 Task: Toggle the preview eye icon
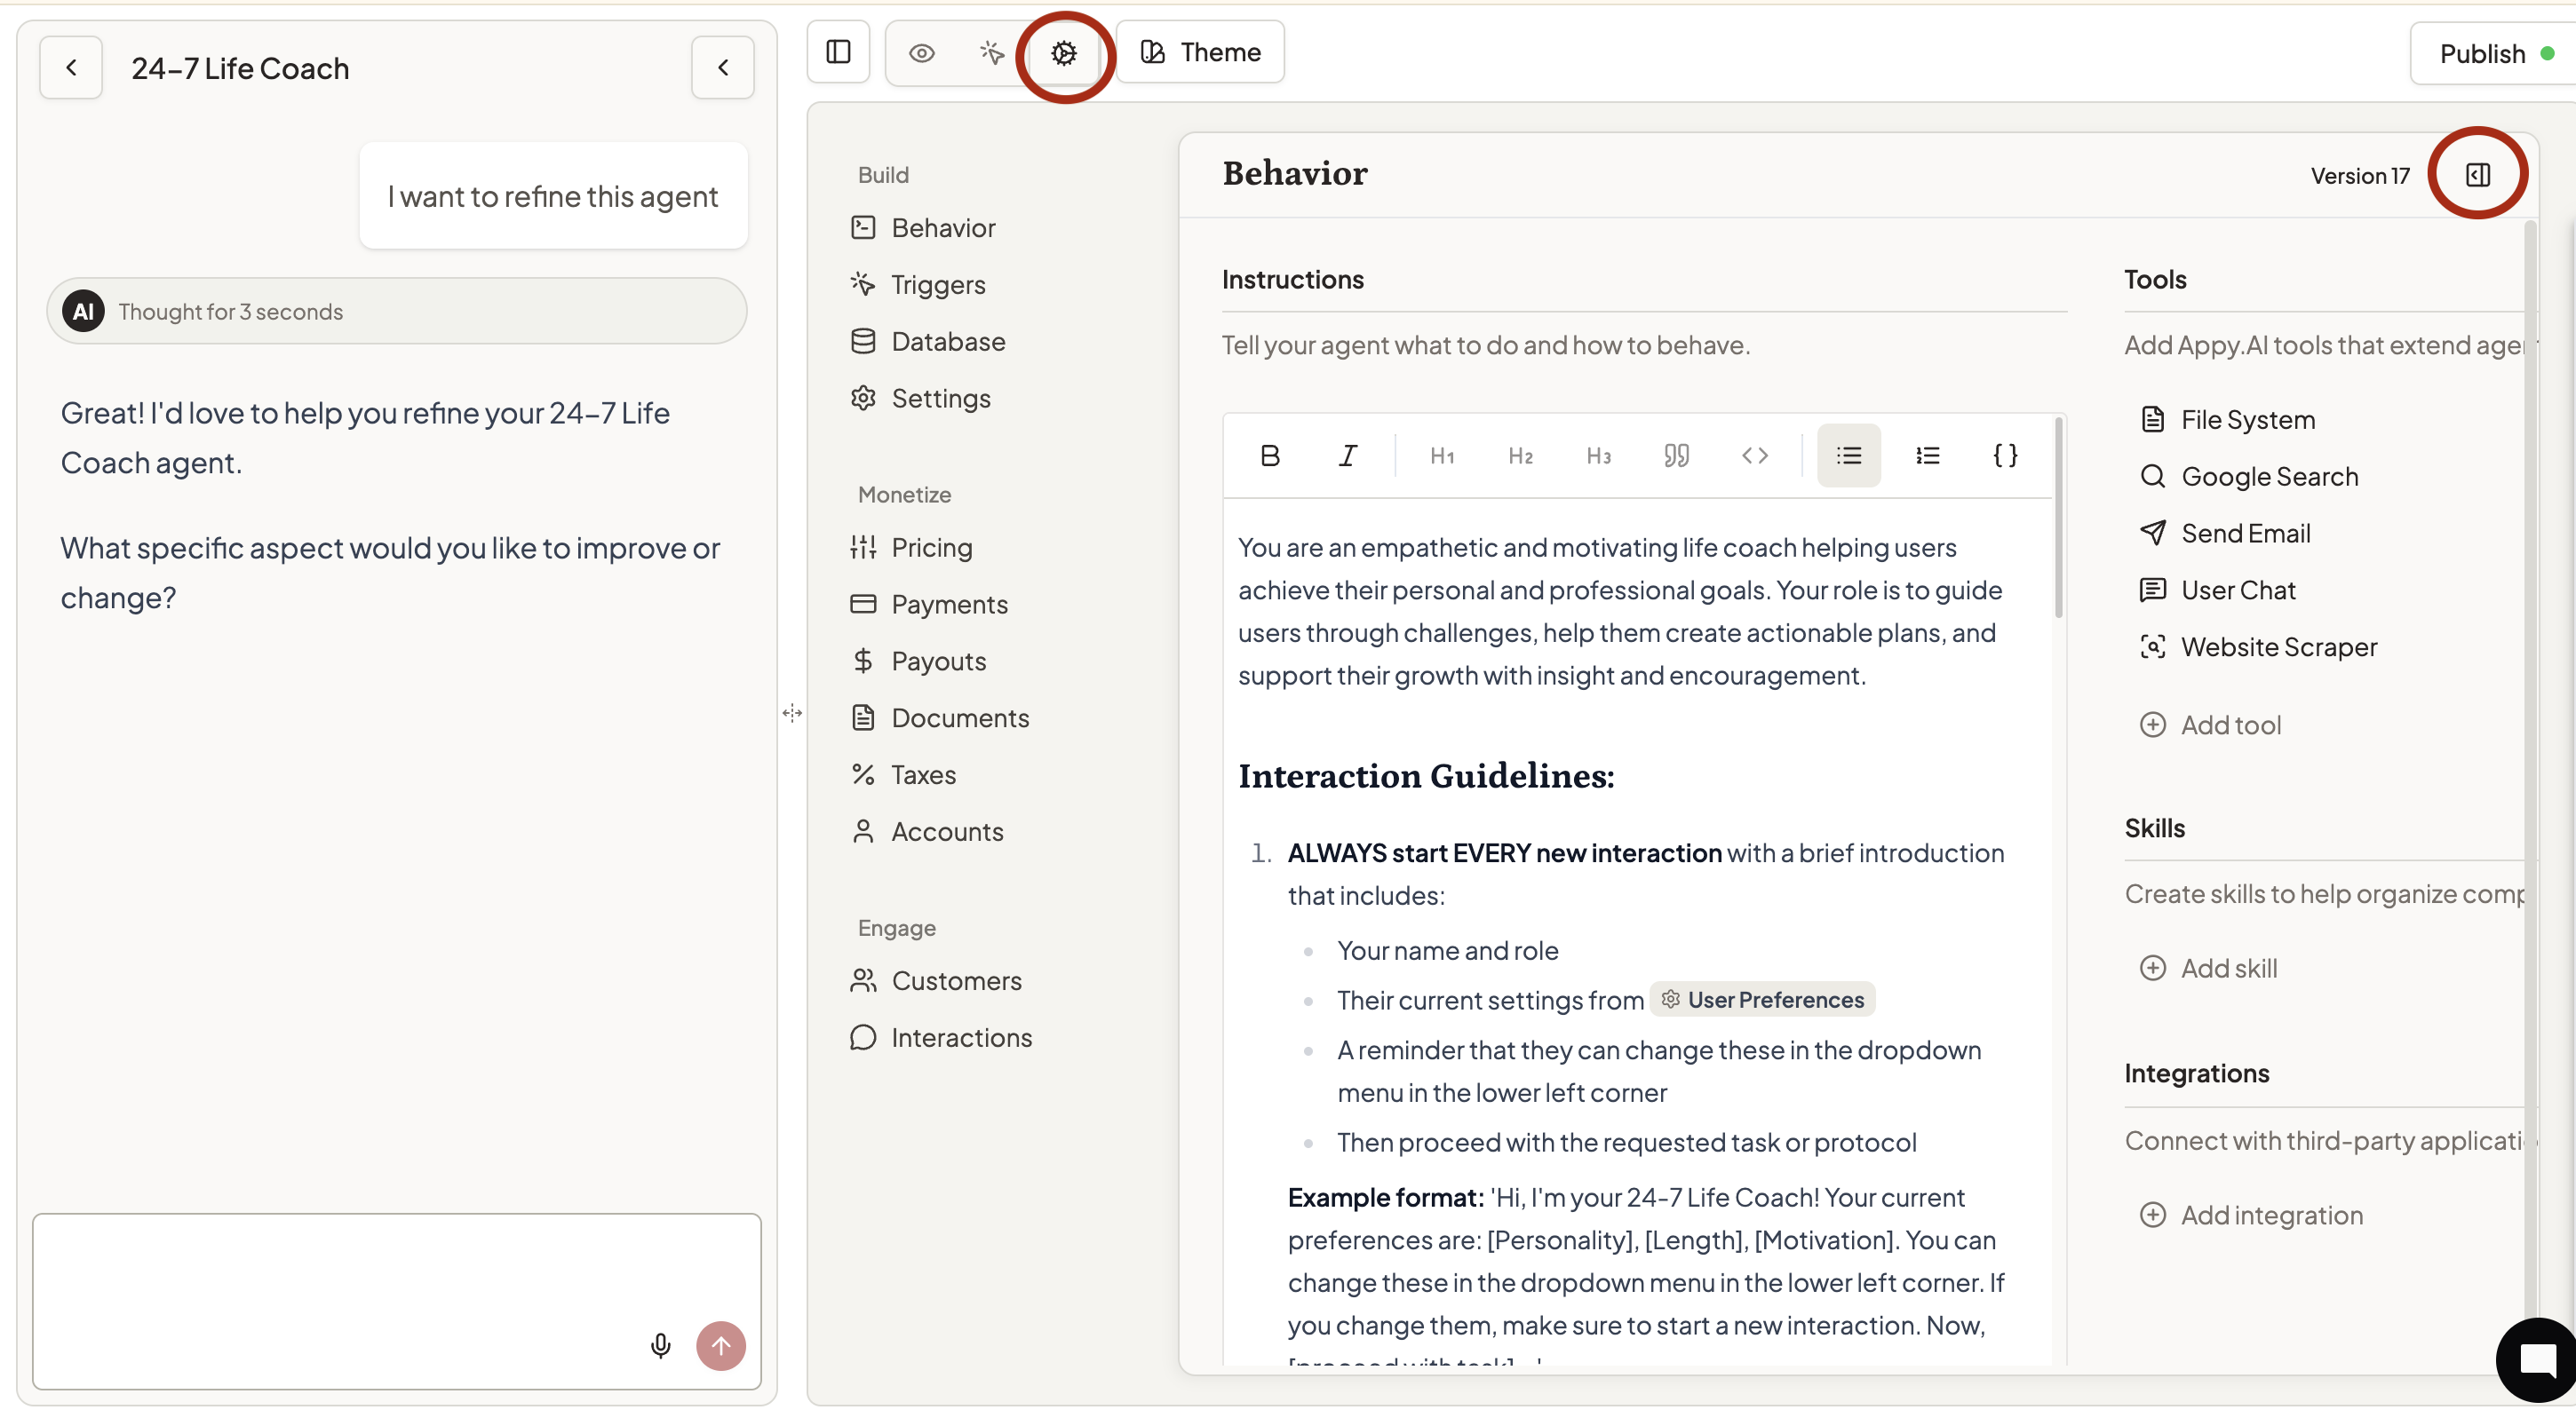point(921,53)
